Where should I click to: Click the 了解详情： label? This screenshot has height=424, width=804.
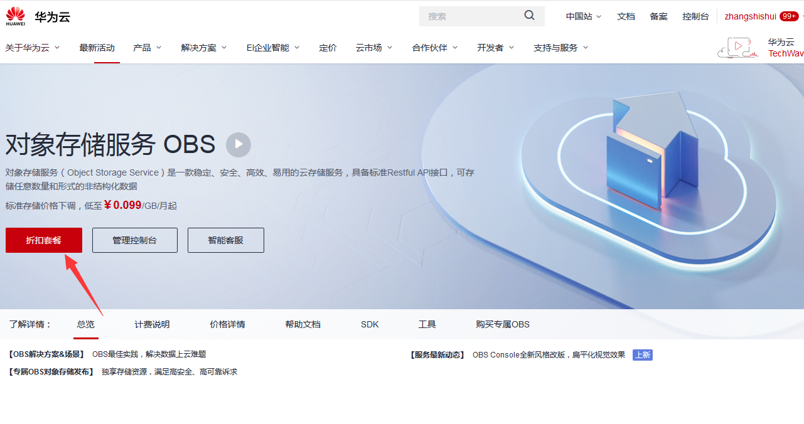(30, 324)
